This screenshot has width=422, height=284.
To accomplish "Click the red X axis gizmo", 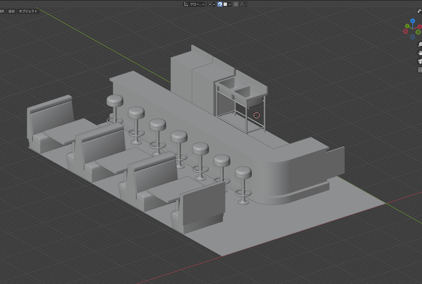I will [420, 27].
